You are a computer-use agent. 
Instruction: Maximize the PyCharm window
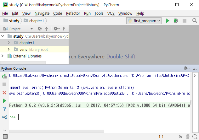pos(177,5)
